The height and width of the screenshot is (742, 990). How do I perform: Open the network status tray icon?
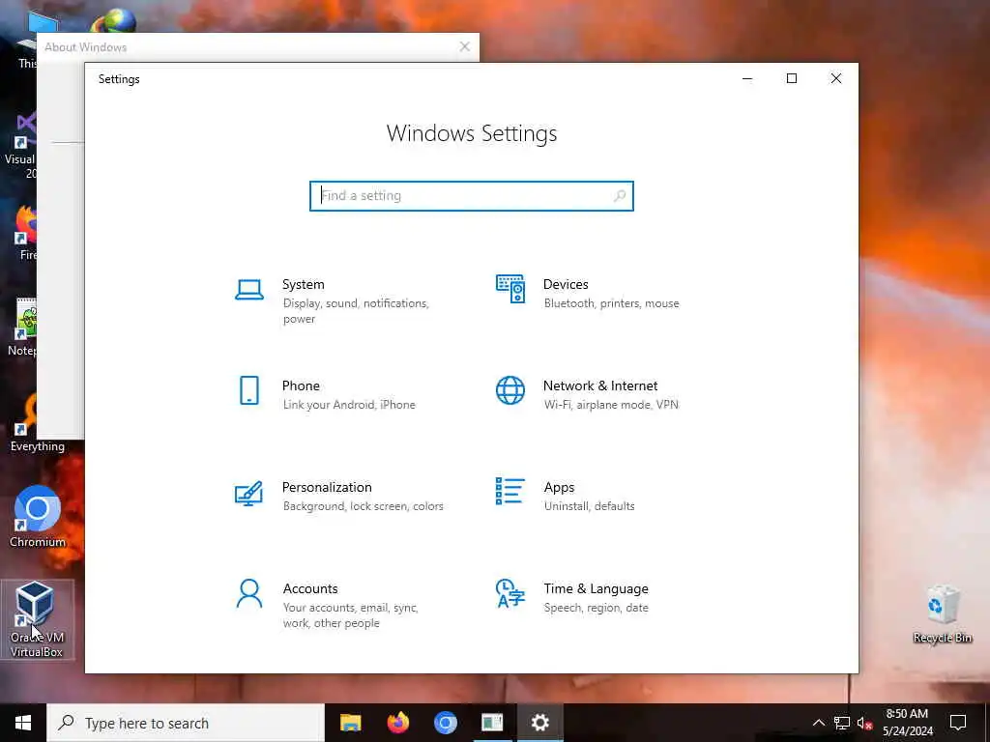[x=842, y=723]
